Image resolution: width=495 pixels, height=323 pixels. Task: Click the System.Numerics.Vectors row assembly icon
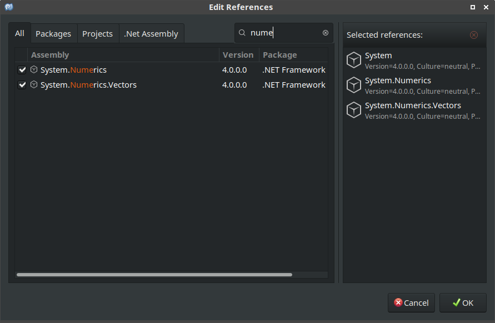(34, 84)
